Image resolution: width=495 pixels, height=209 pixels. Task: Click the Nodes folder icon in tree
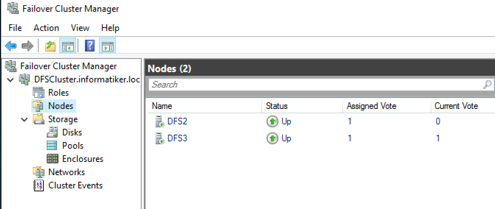38,106
